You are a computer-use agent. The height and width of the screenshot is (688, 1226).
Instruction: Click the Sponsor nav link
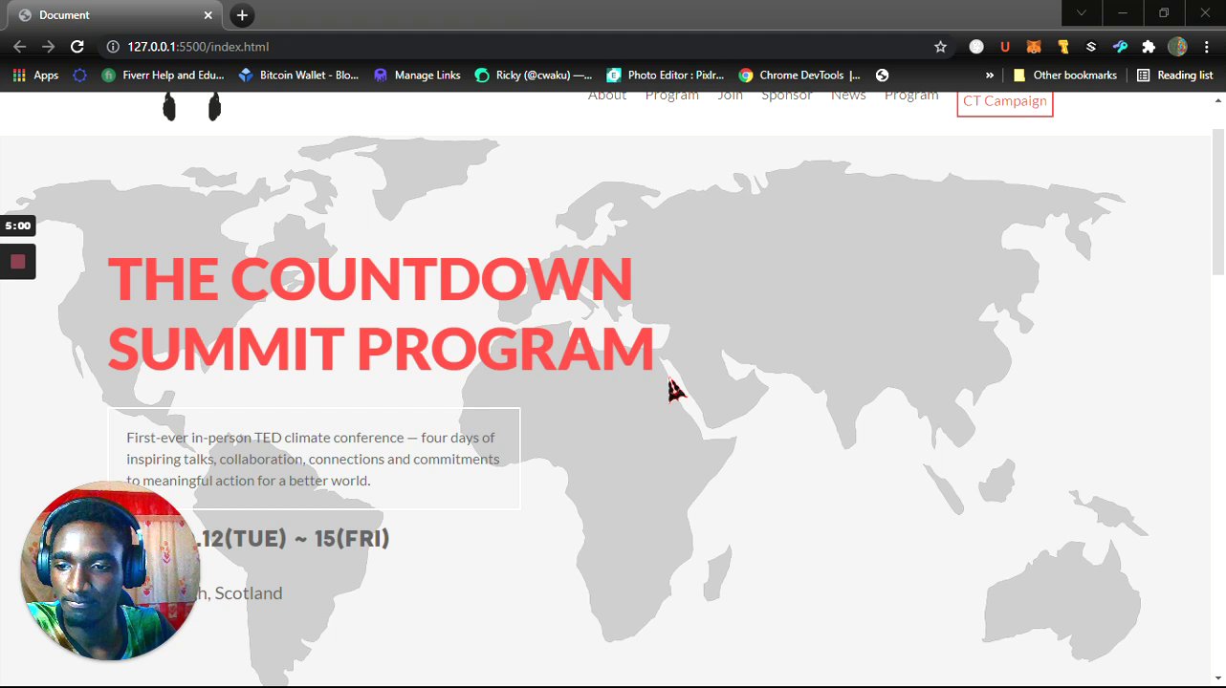786,97
